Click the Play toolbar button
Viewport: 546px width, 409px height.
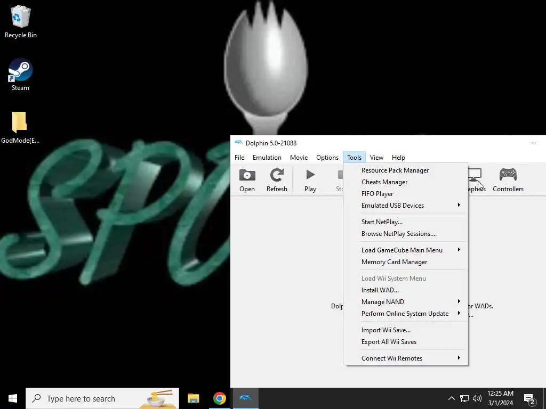pos(310,180)
